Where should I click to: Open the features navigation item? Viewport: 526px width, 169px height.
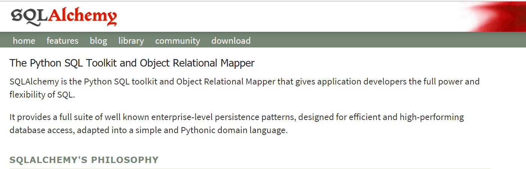[x=62, y=41]
